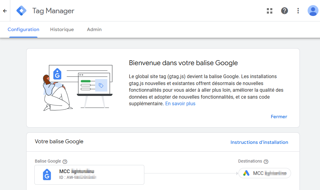Dismiss the welcome card with Fermer
The height and width of the screenshot is (190, 320).
point(279,117)
